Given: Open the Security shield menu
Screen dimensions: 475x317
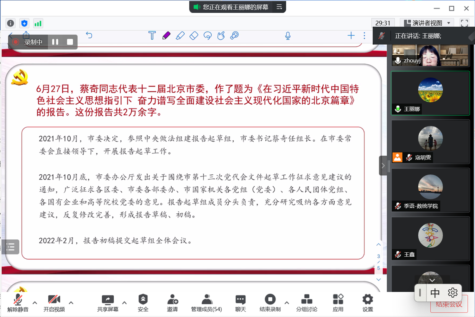Looking at the screenshot, I should [x=143, y=303].
